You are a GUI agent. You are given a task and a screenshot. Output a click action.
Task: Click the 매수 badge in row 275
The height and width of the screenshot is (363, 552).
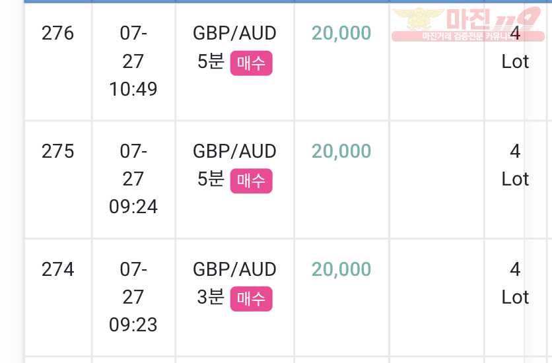coord(251,181)
